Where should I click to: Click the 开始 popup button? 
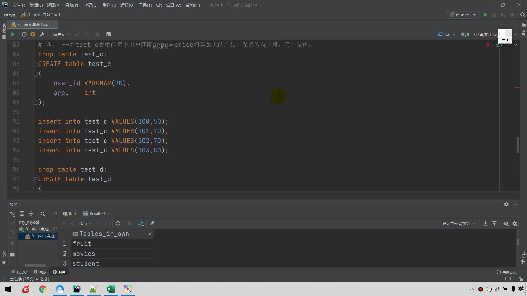click(x=505, y=41)
